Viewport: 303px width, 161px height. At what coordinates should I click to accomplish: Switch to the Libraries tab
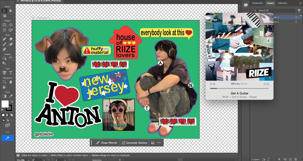pos(282,3)
